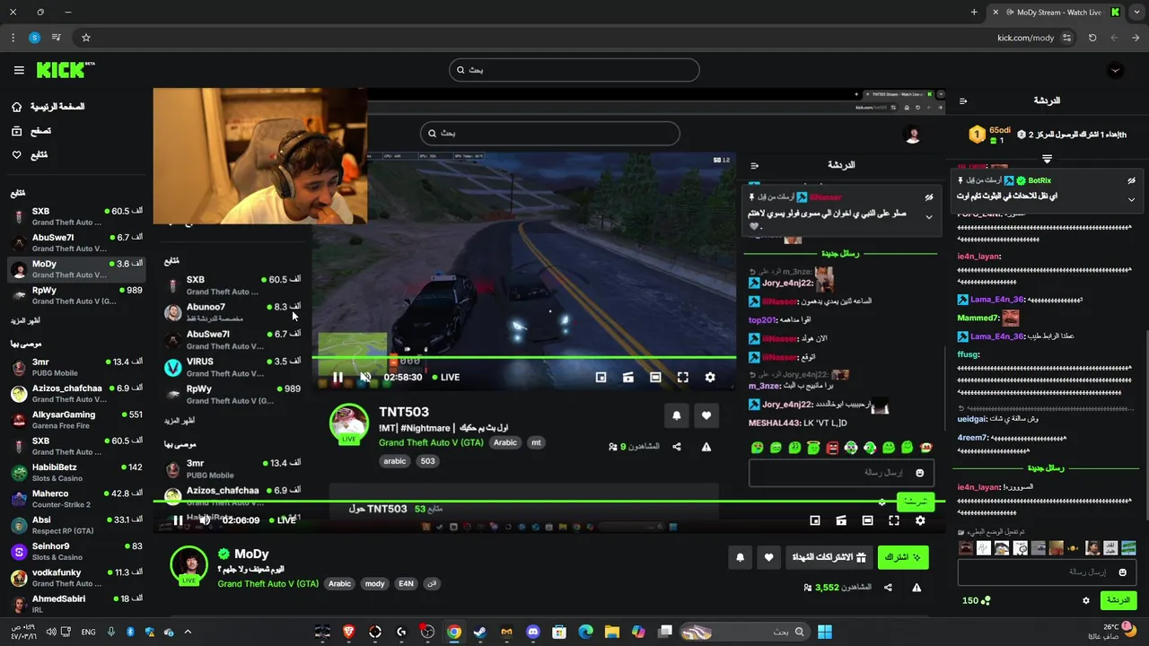1149x646 pixels.
Task: Open the account dropdown chevron at top right
Action: coord(1116,70)
